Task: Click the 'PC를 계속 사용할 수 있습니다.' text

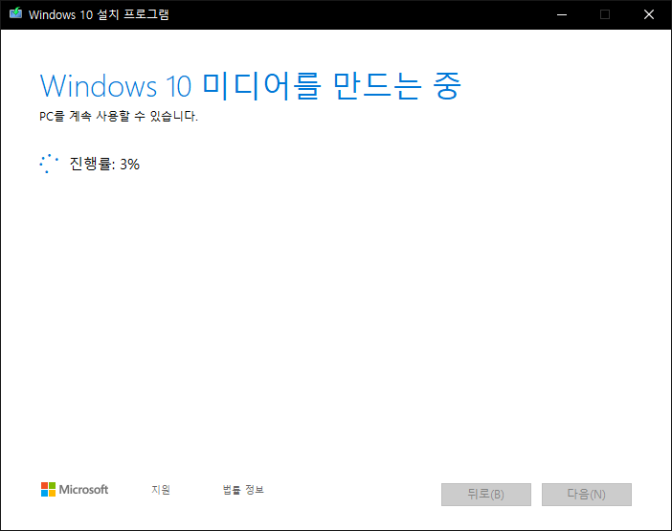Action: pos(119,116)
